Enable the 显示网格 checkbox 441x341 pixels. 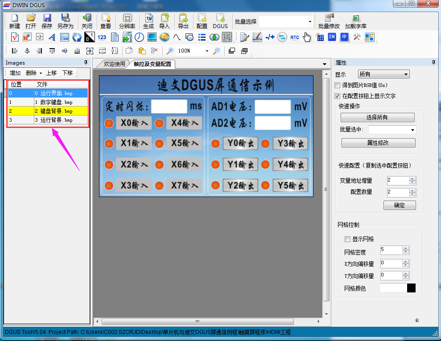pos(348,239)
